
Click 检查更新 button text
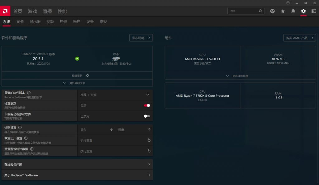(x=77, y=76)
